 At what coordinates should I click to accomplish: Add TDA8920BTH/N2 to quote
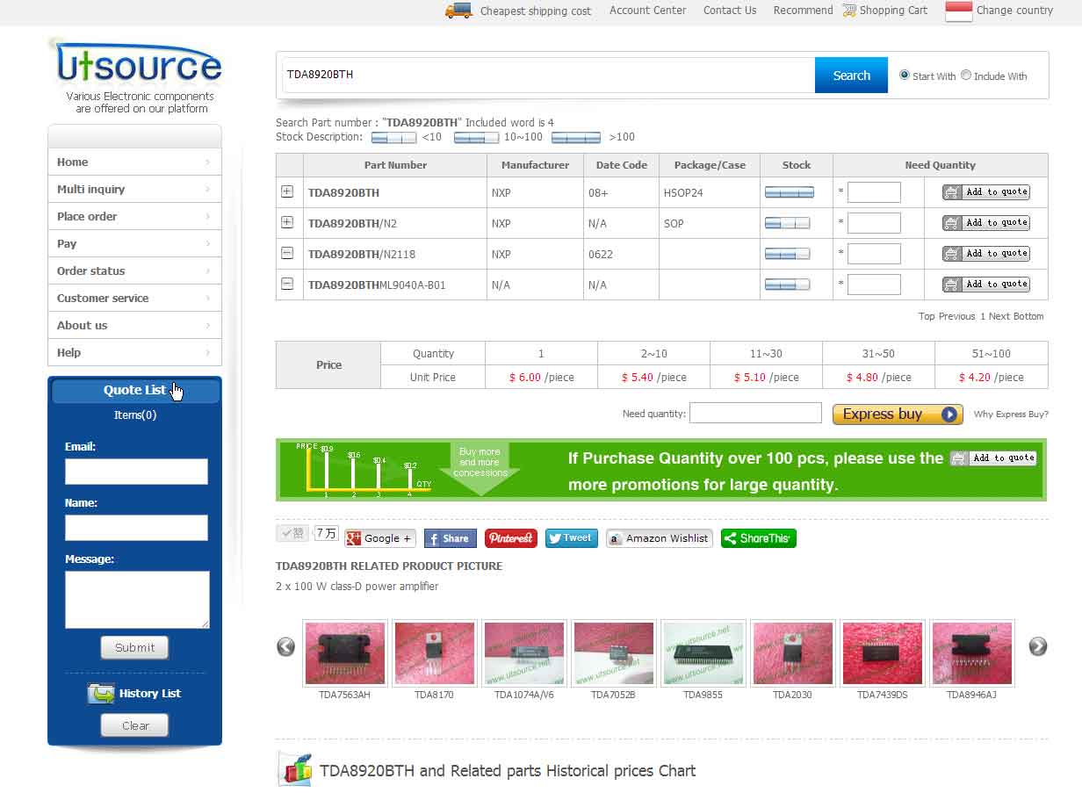986,222
